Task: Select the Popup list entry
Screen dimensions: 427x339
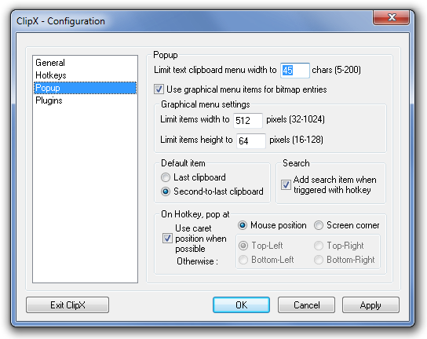Action: pyautogui.click(x=85, y=88)
